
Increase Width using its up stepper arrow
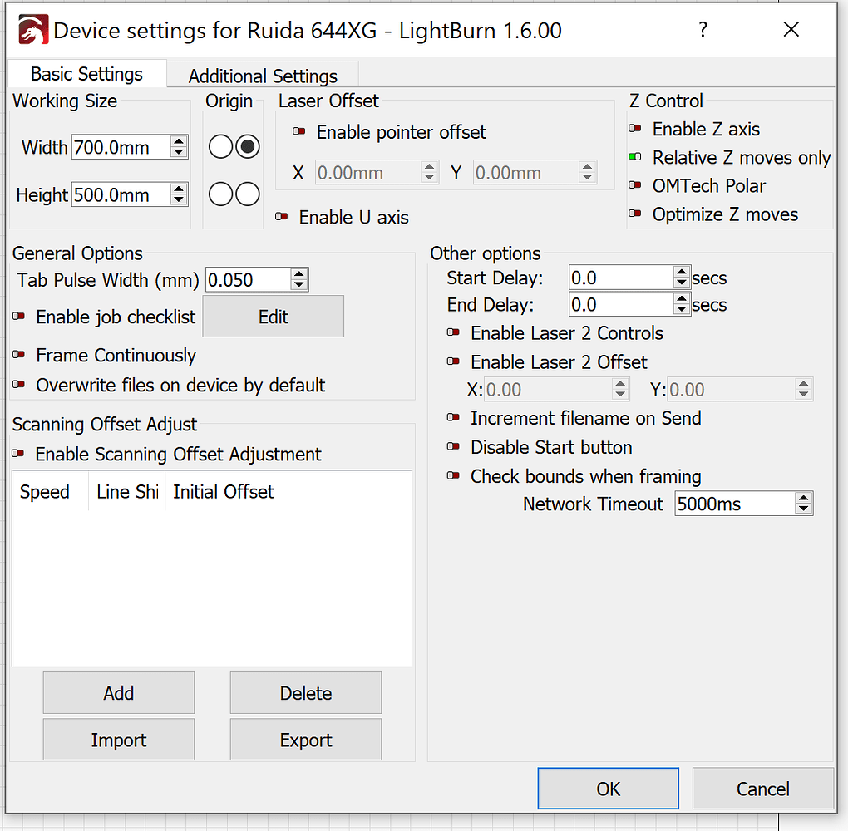click(177, 141)
